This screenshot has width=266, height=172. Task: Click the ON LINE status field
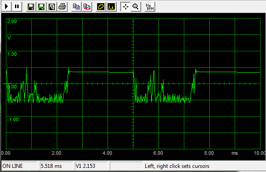pos(20,166)
